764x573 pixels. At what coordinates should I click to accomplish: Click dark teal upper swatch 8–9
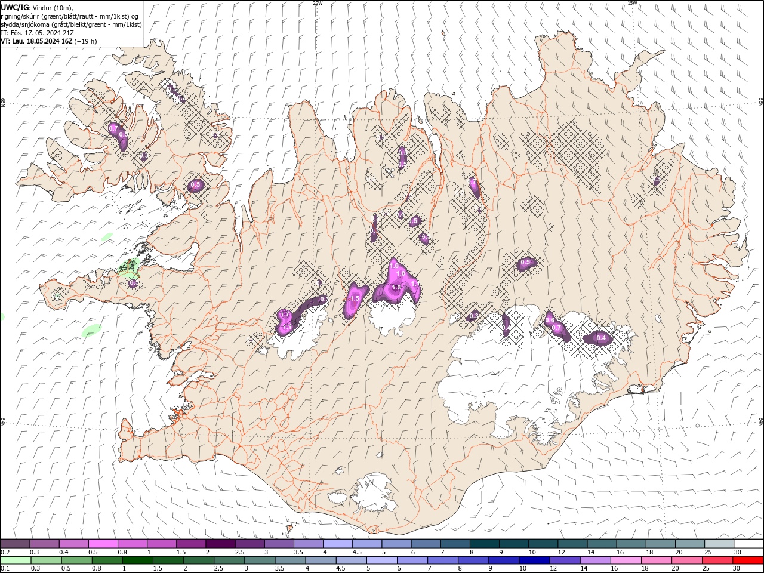[x=484, y=543]
